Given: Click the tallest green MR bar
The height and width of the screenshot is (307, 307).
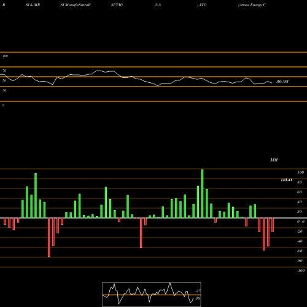Looking at the screenshot, I should click(203, 193).
